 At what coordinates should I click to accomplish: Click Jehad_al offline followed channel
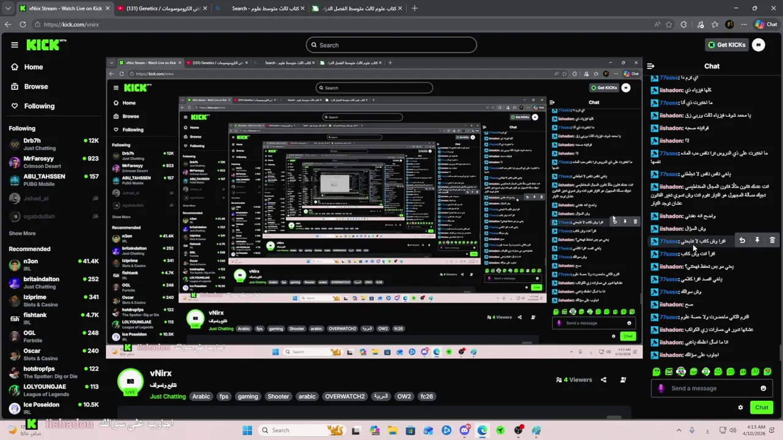point(54,198)
